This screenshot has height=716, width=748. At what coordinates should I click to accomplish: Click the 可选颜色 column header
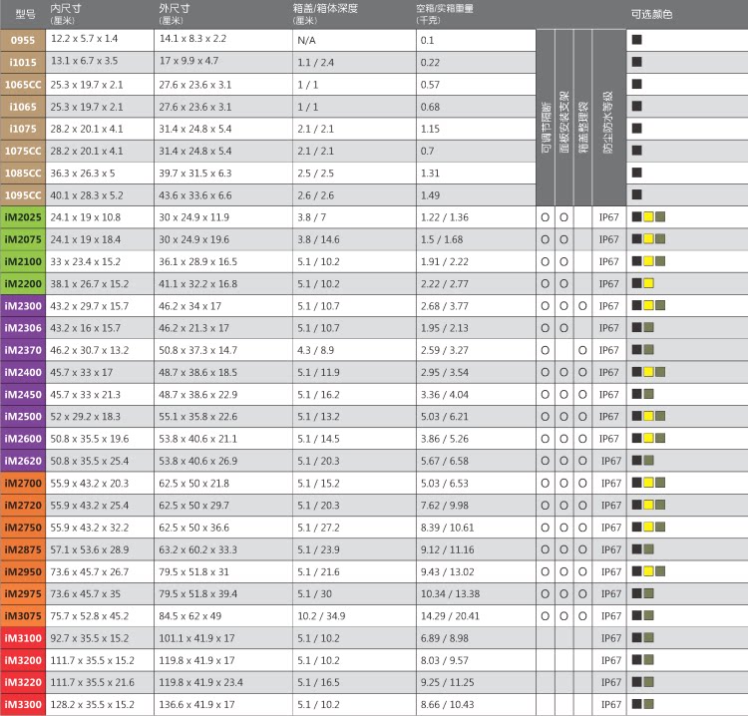click(x=652, y=14)
